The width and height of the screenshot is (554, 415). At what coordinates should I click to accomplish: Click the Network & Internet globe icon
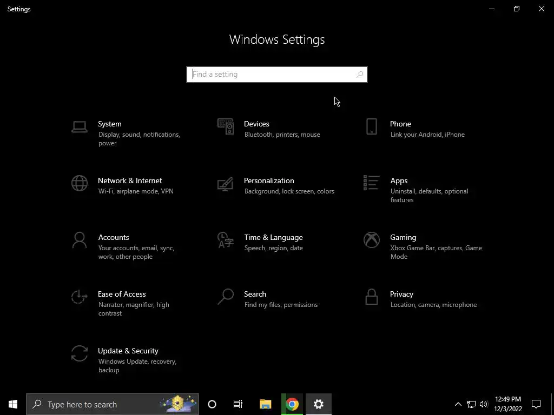pyautogui.click(x=80, y=184)
